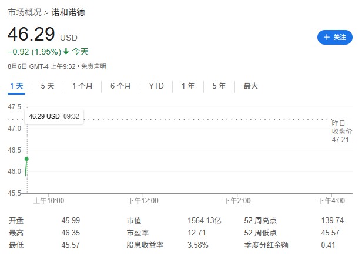Click the 股息收益率 value 3.58%
Viewport: 362px width, 256px height.
(198, 245)
